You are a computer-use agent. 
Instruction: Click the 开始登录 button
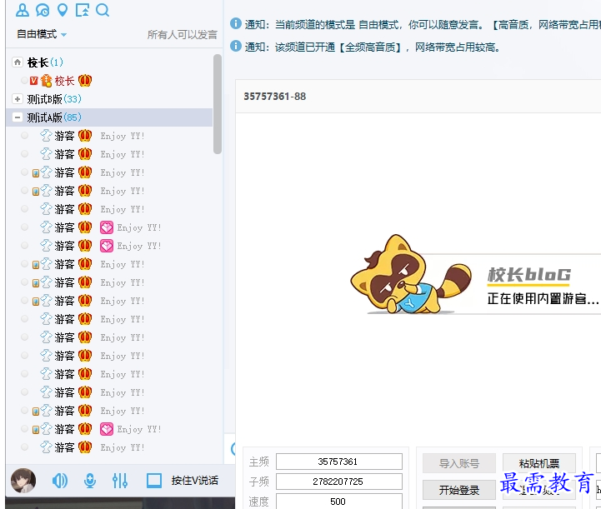pyautogui.click(x=459, y=490)
